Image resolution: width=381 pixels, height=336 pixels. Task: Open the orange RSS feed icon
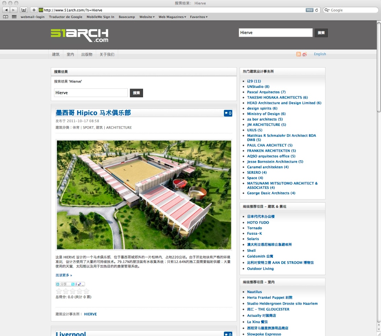click(299, 54)
